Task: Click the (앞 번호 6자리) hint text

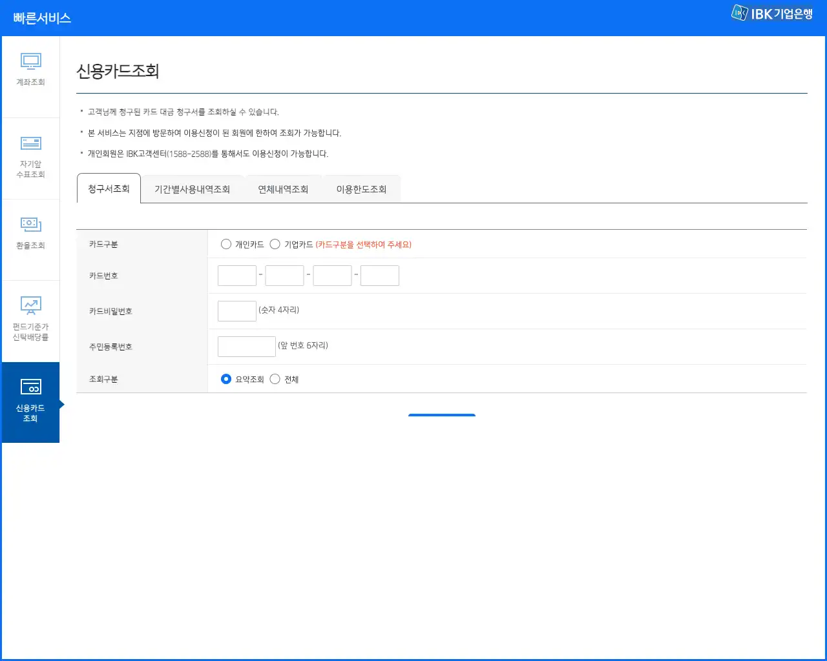Action: click(x=303, y=345)
